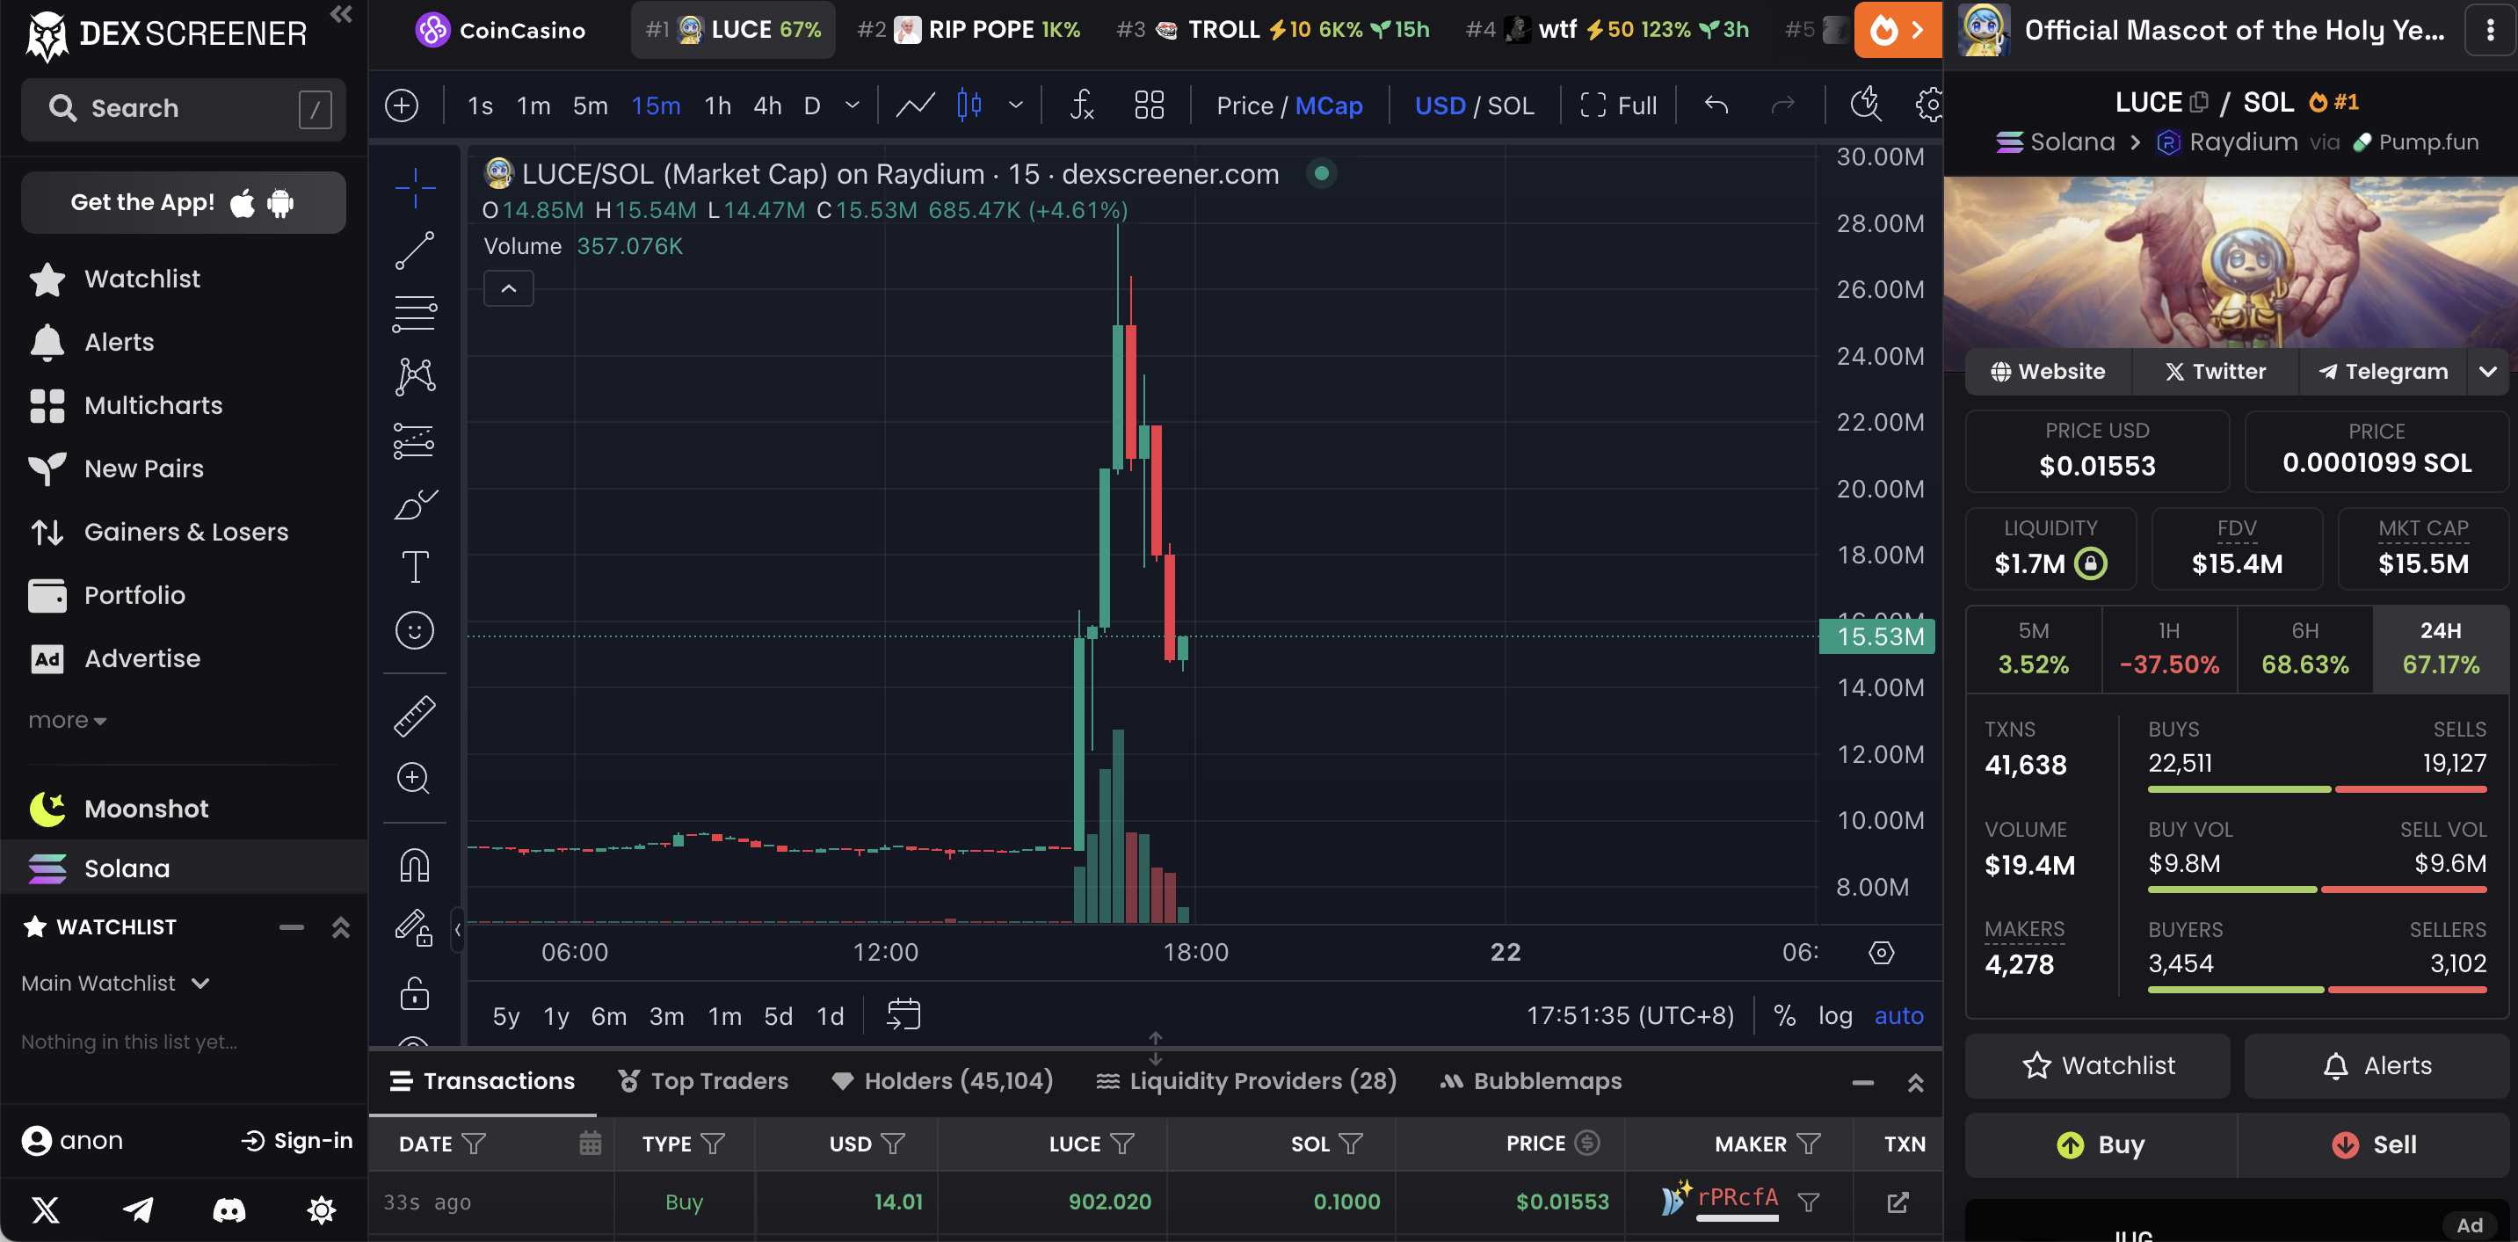The image size is (2518, 1242).
Task: Select the ruler measure tool
Action: [x=416, y=715]
